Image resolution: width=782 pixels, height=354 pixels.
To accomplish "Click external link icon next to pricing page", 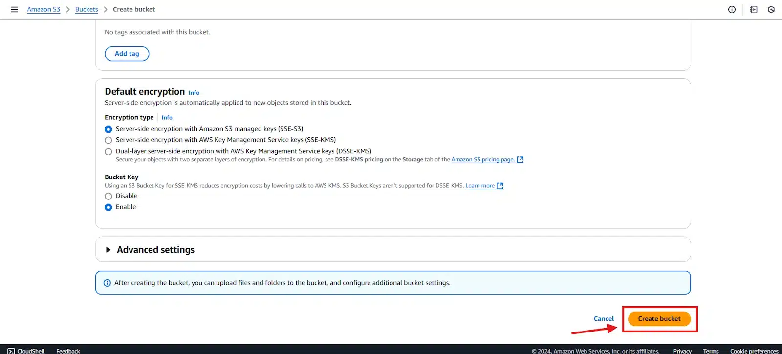I will point(520,160).
